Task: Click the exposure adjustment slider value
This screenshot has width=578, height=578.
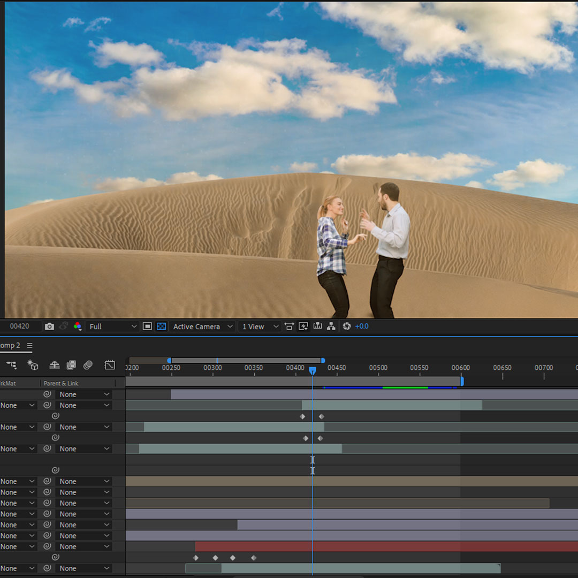Action: click(x=361, y=326)
